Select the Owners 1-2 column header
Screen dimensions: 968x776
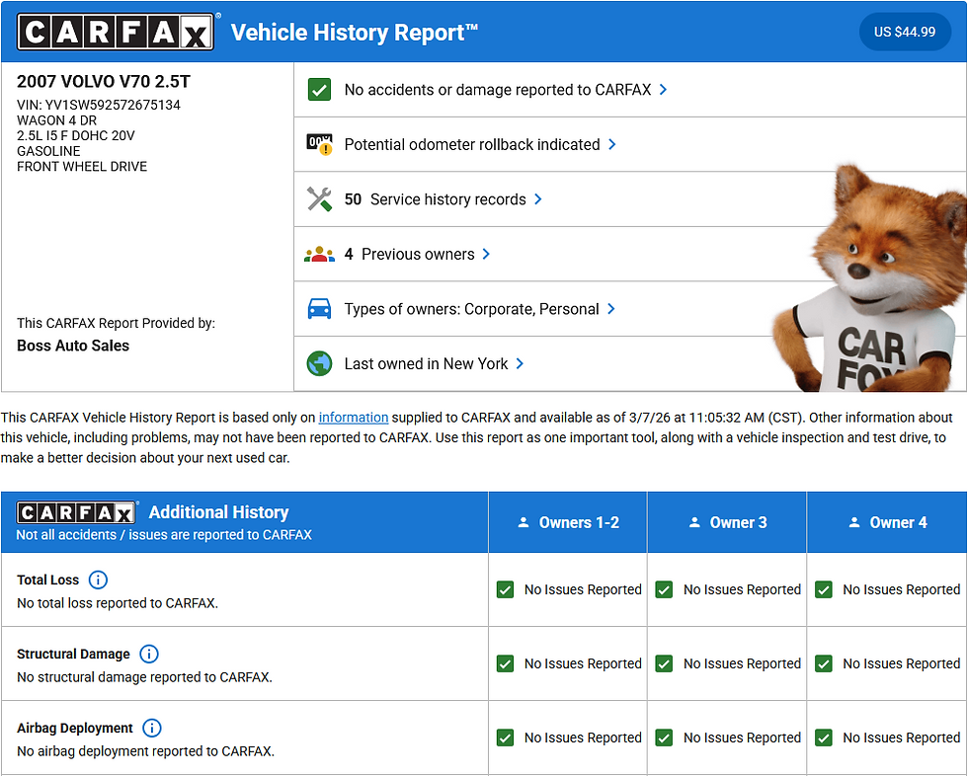(567, 522)
